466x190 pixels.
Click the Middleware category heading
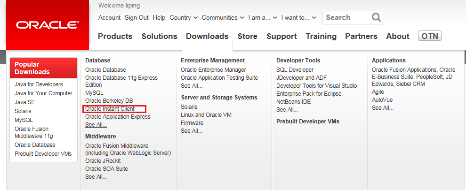[x=100, y=137]
